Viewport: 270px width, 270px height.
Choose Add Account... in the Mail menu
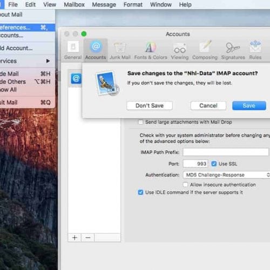tap(28, 48)
